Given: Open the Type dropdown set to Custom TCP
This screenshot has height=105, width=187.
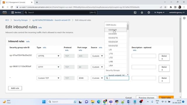Looking at the screenshot, I should click(x=49, y=78).
